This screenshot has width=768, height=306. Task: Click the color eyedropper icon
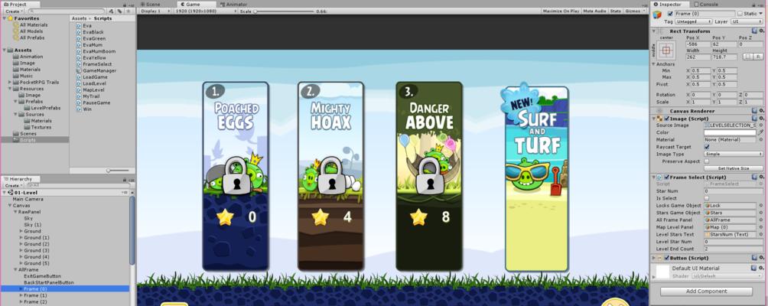click(x=760, y=132)
